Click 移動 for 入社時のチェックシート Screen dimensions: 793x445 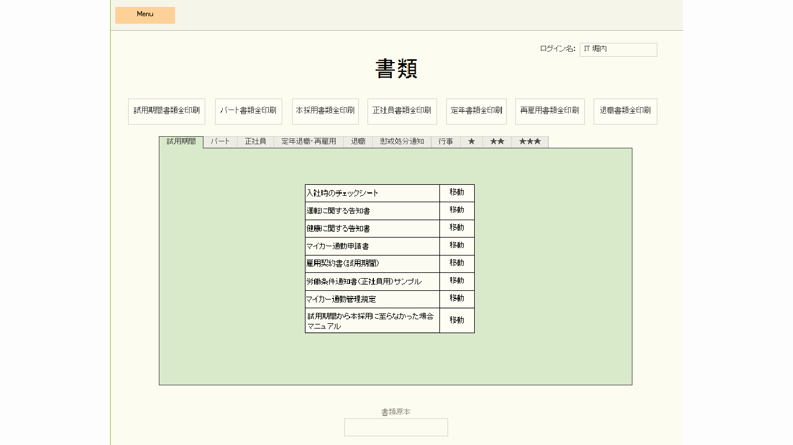(x=457, y=193)
